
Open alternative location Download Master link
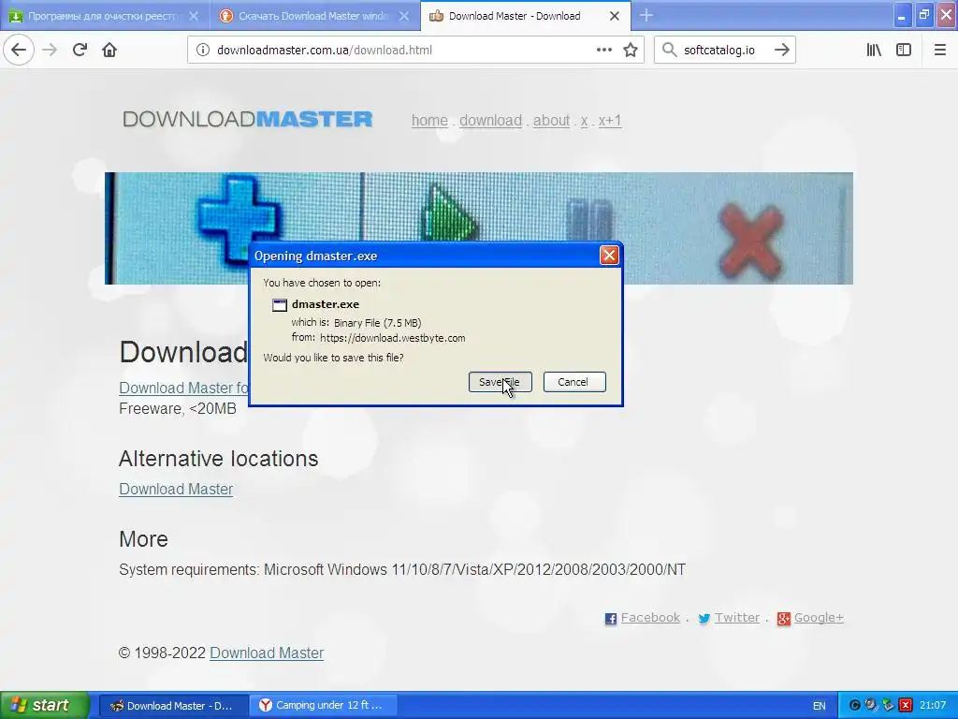[176, 489]
